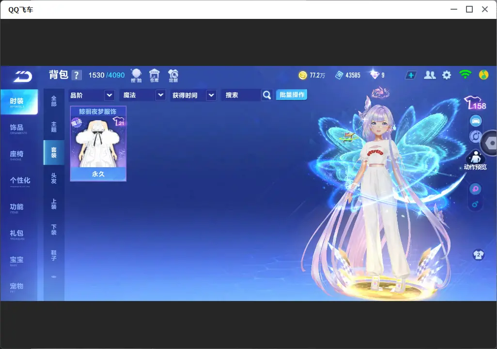497x349 pixels.
Task: Click the 永久 permanent label on item card
Action: click(x=98, y=174)
